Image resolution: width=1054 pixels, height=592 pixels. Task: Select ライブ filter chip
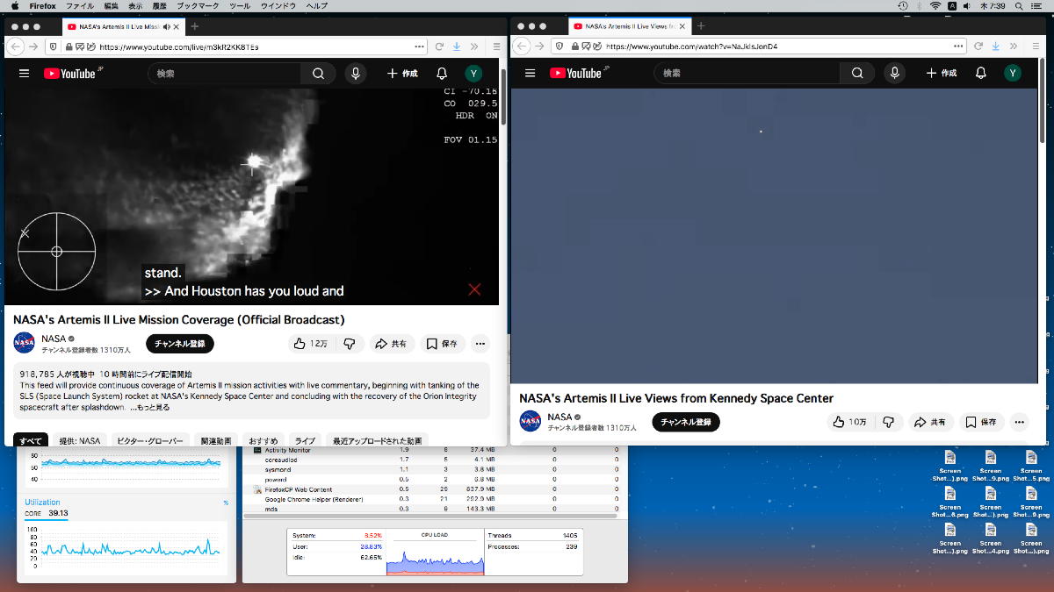tap(305, 441)
